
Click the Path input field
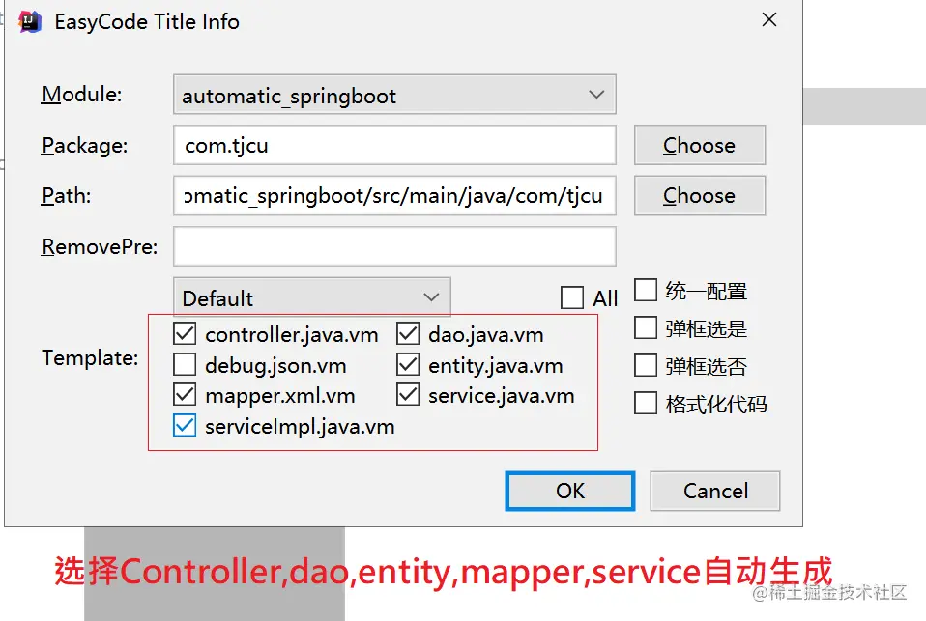[x=394, y=195]
